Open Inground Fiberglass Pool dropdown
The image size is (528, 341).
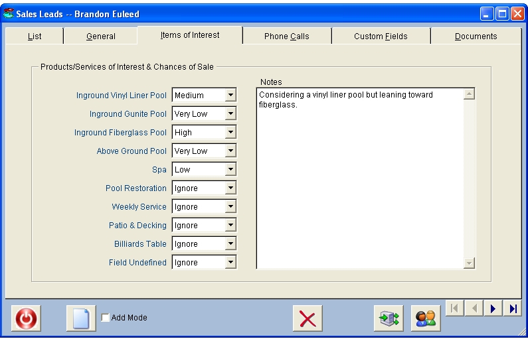(230, 132)
